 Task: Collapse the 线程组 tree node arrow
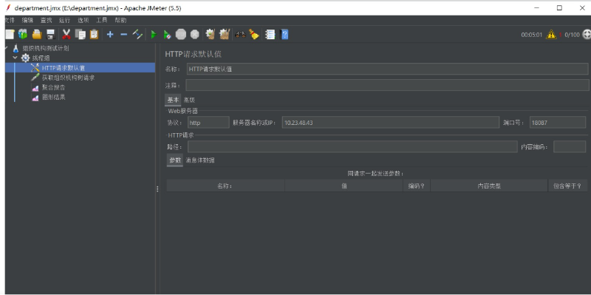15,58
